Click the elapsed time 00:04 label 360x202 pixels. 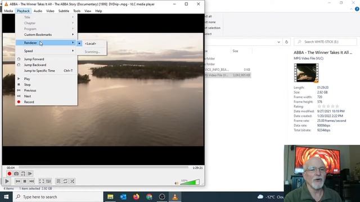click(11, 168)
